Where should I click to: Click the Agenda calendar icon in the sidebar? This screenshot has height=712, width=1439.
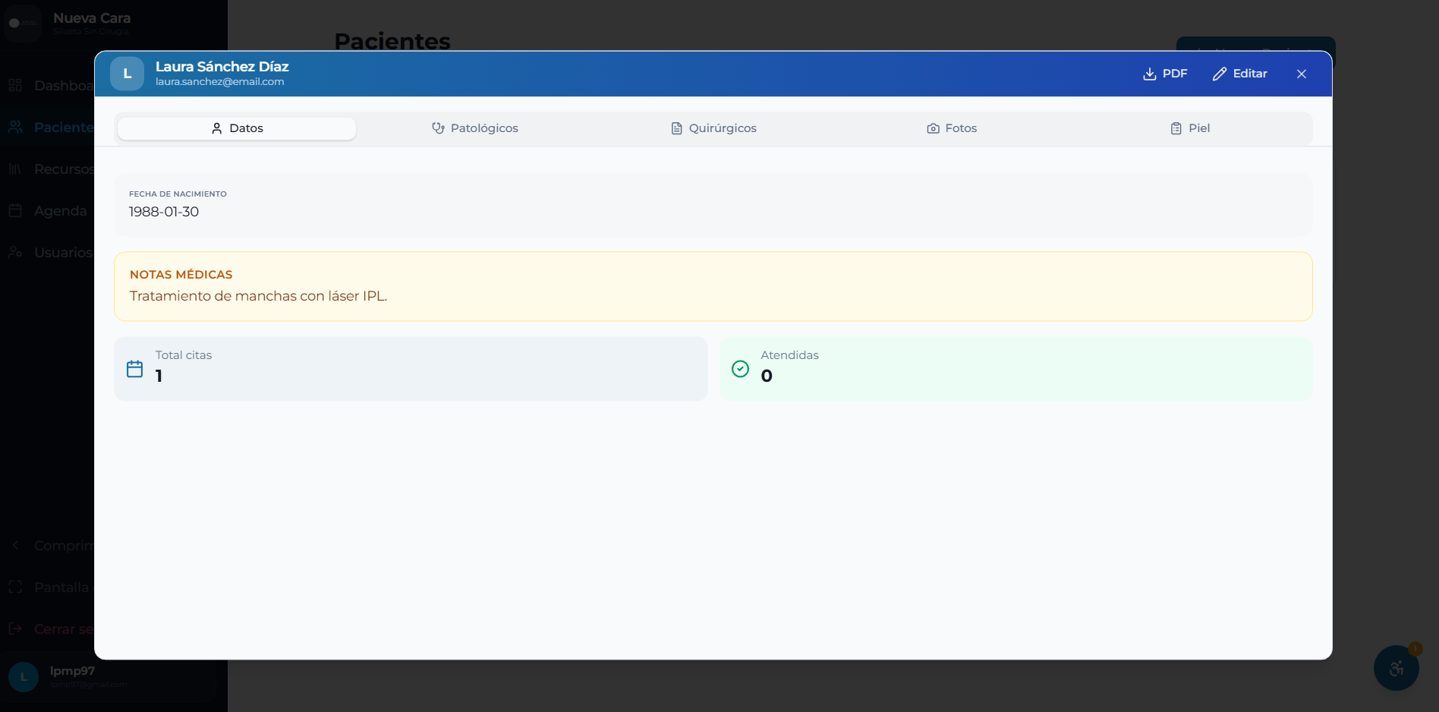(15, 210)
